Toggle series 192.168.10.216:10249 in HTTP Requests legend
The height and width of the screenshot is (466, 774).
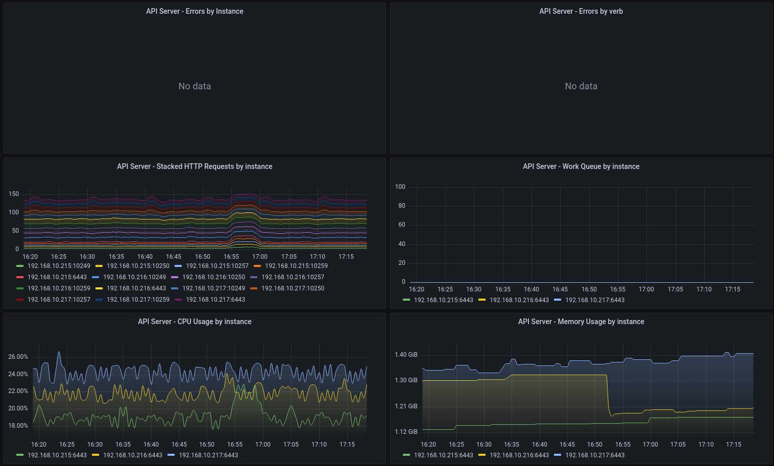pos(134,277)
